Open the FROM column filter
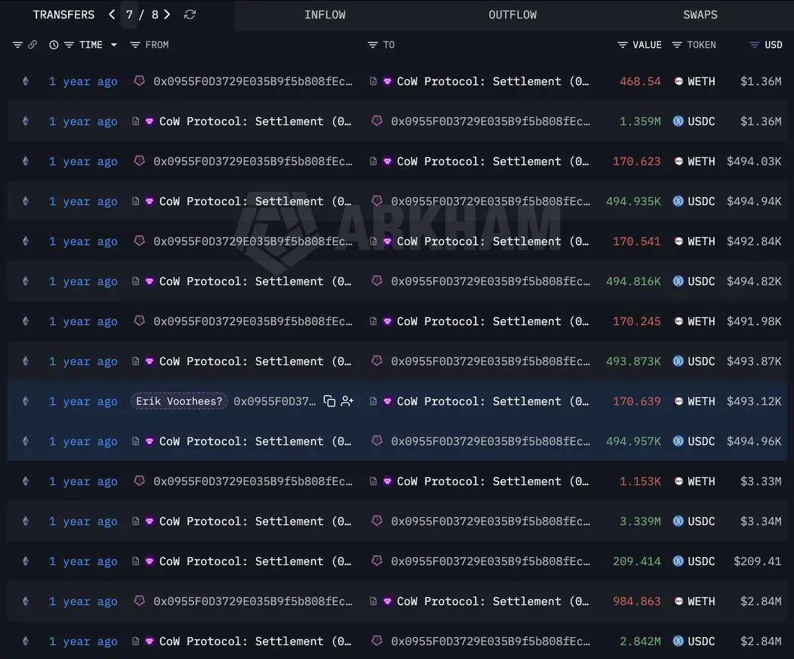 point(135,45)
